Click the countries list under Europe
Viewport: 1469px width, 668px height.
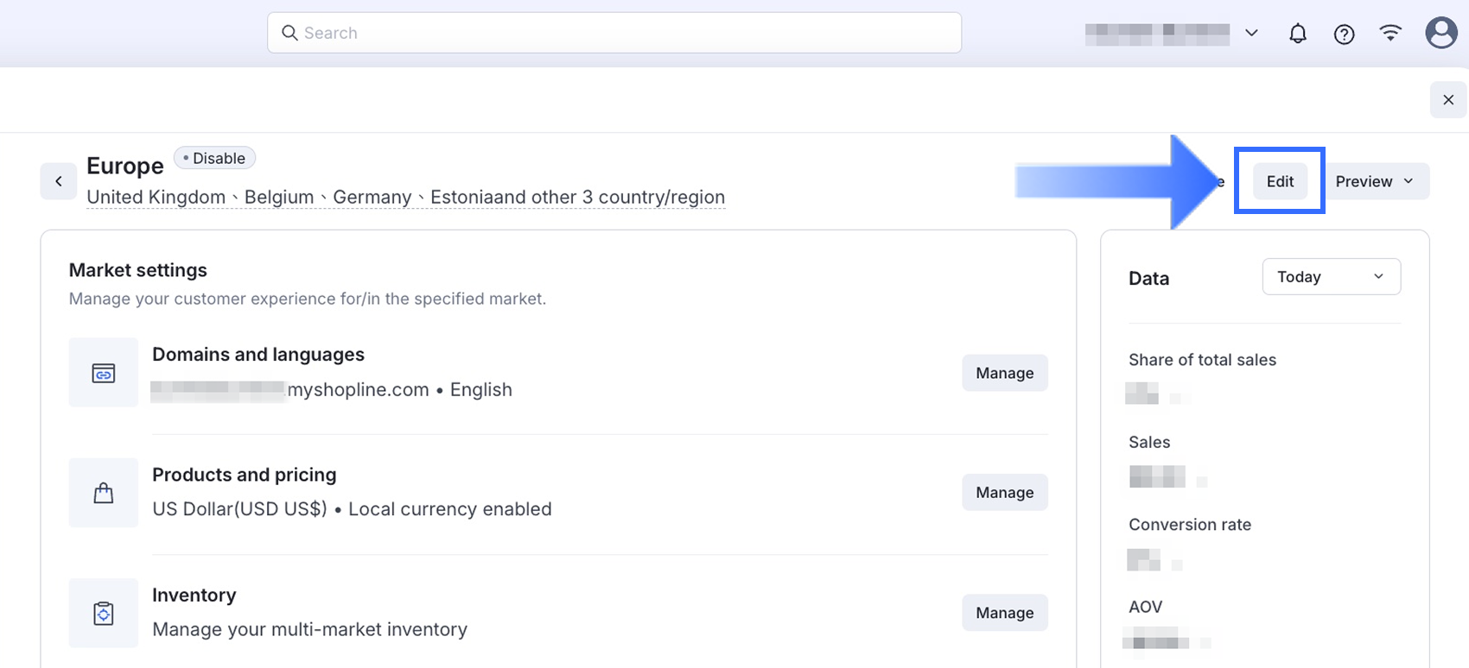[x=405, y=197]
